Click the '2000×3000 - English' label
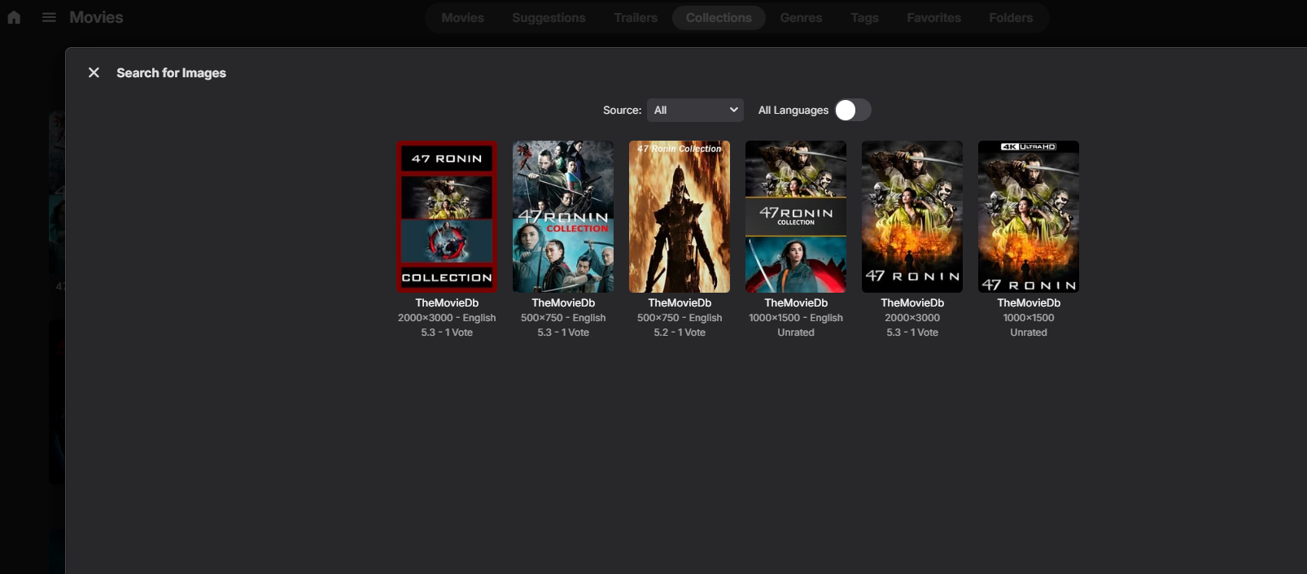The width and height of the screenshot is (1307, 574). click(x=447, y=318)
